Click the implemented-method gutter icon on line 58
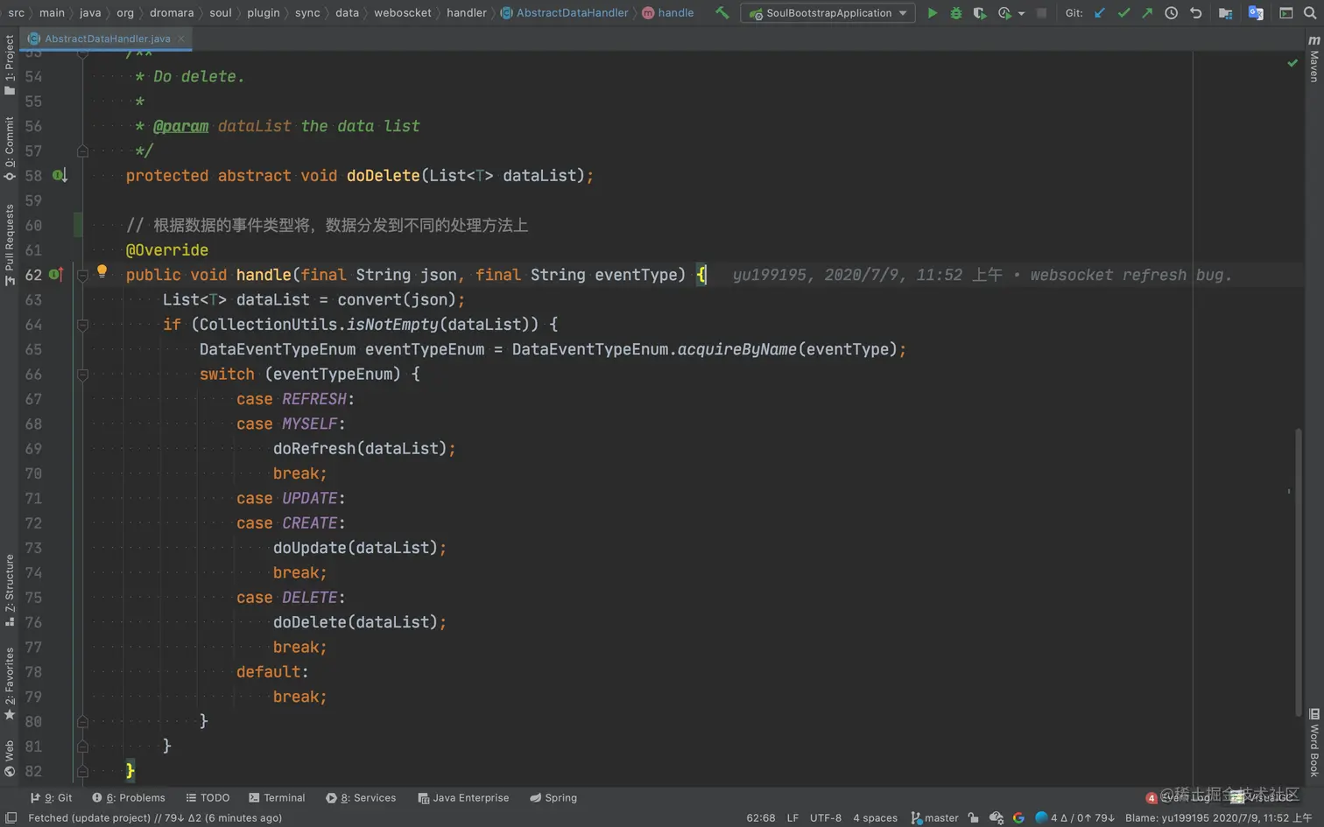The height and width of the screenshot is (827, 1324). 59,176
